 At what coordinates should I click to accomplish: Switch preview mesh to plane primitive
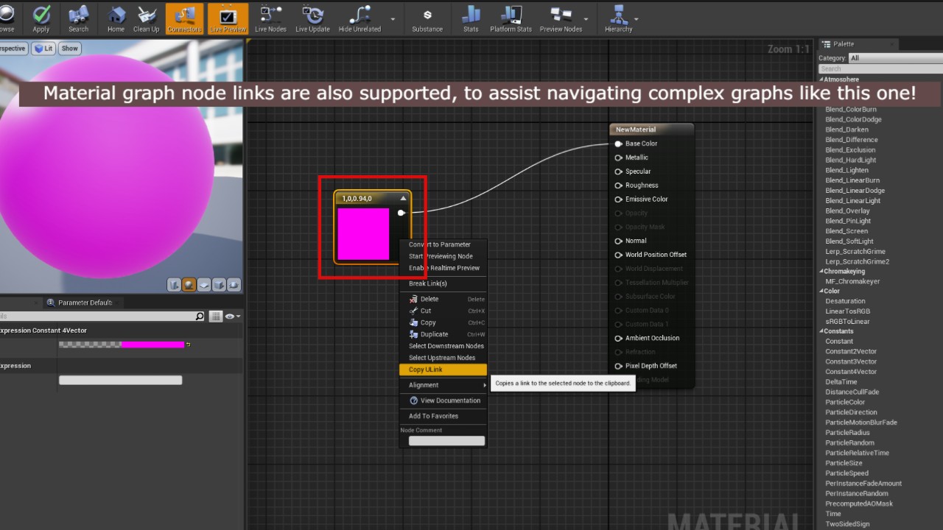click(x=204, y=285)
